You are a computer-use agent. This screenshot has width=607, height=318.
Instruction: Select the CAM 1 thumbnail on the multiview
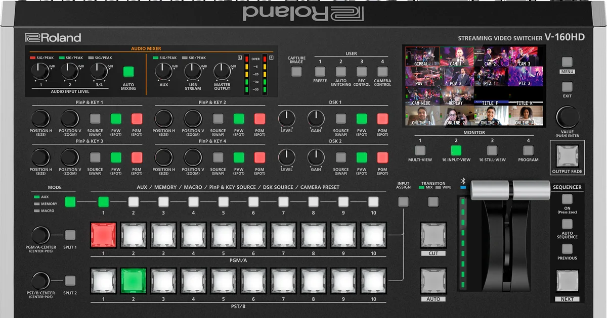[456, 57]
